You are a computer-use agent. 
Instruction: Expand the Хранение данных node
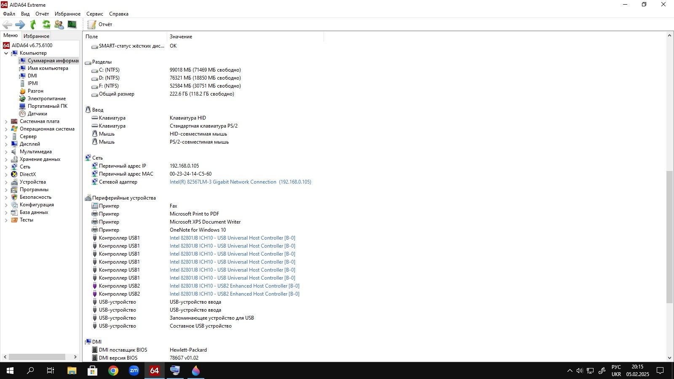point(6,159)
